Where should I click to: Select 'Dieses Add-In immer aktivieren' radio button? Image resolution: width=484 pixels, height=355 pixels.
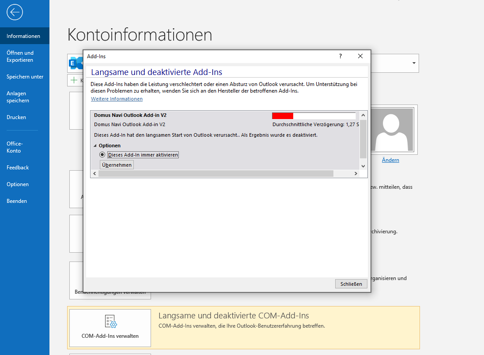pyautogui.click(x=102, y=155)
